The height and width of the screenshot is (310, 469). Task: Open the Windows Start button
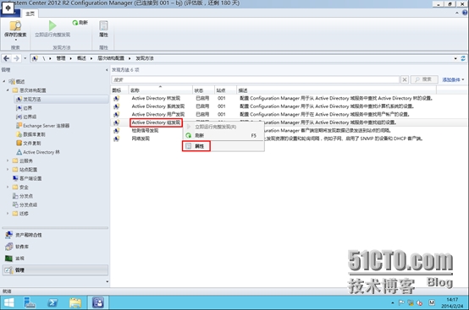coord(9,303)
